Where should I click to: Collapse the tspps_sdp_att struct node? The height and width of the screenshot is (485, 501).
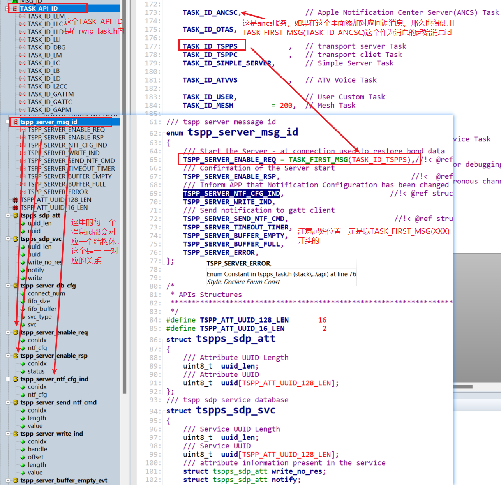point(8,215)
